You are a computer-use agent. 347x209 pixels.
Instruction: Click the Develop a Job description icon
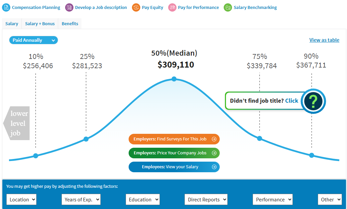[x=69, y=7]
